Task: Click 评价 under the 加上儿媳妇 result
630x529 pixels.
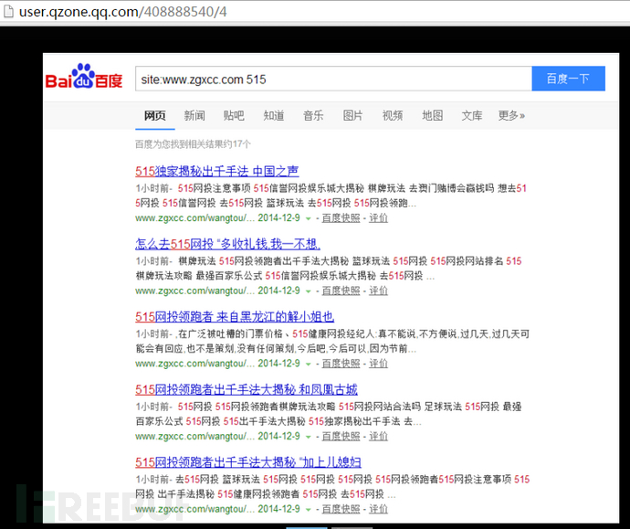Action: (379, 509)
